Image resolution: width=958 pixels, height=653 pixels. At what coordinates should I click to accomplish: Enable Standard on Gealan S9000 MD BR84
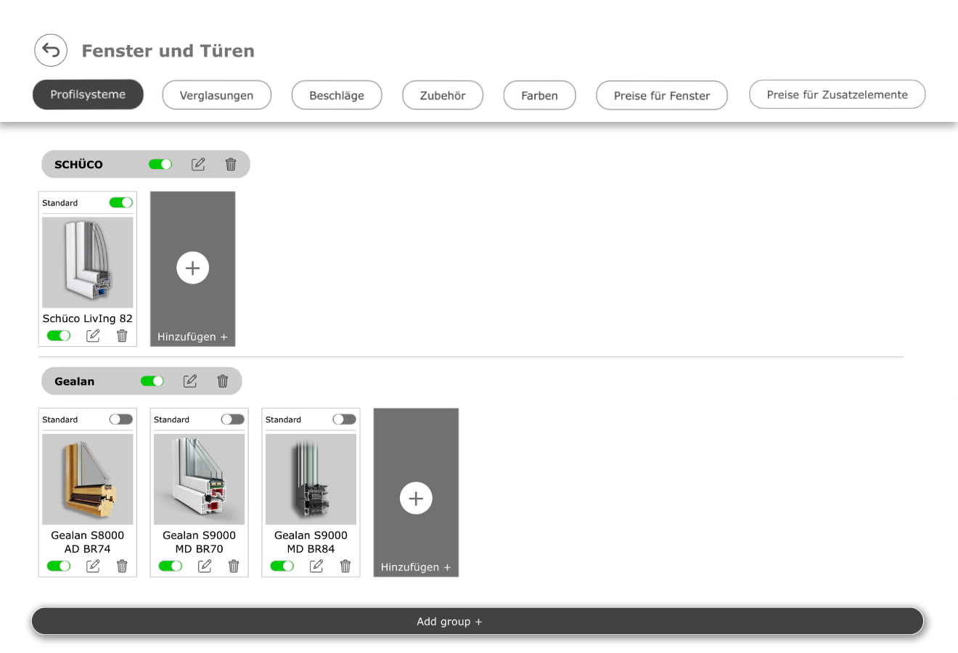[344, 419]
